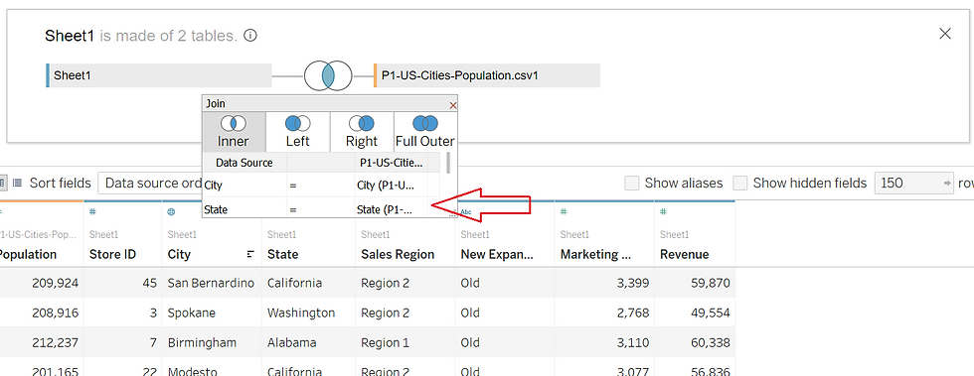
Task: Click the number type icon above Store ID
Action: 92,211
